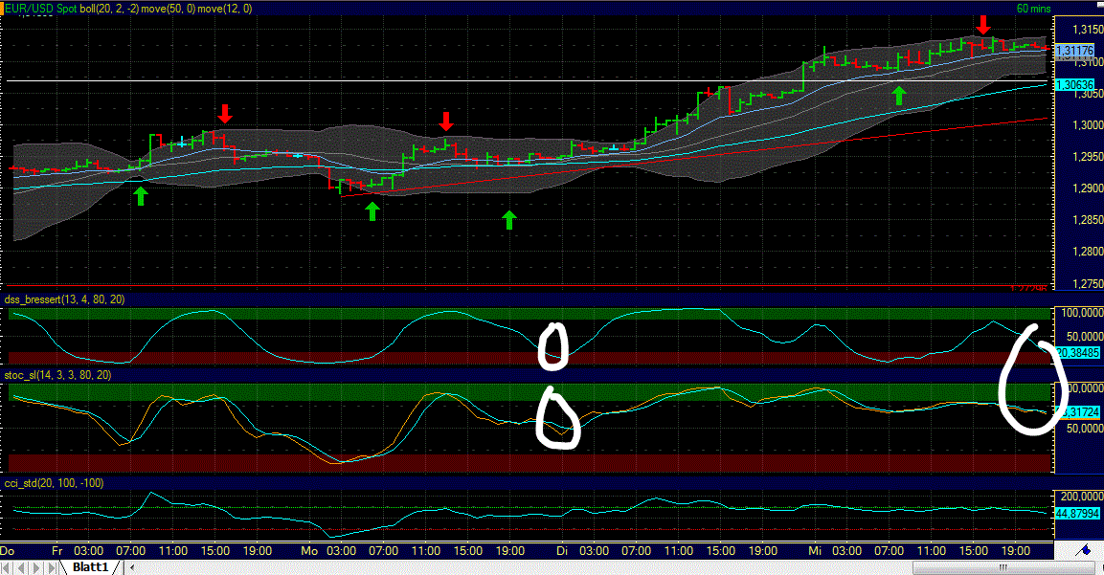
Task: Switch to the Blatt1 sheet tab
Action: click(x=91, y=566)
